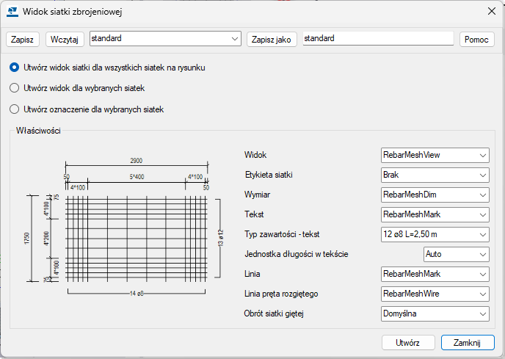Expand the Widok dropdown

(x=435, y=155)
